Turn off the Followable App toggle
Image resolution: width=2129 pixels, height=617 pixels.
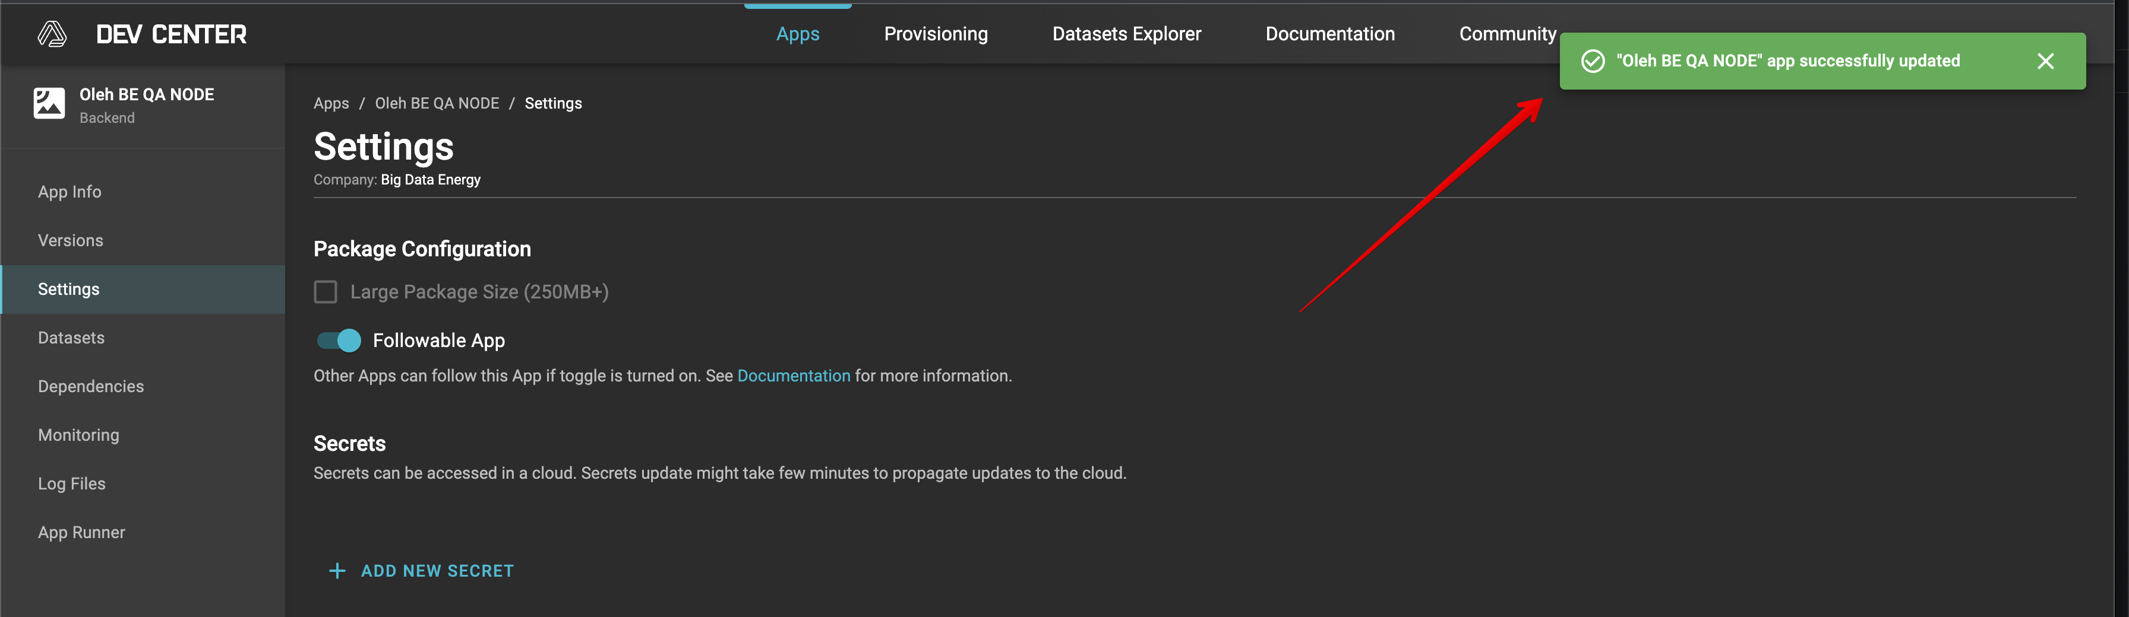coord(340,341)
